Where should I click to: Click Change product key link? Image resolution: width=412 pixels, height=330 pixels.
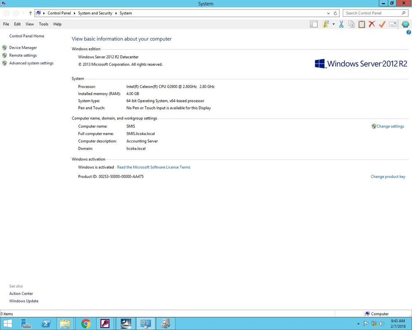coord(388,177)
